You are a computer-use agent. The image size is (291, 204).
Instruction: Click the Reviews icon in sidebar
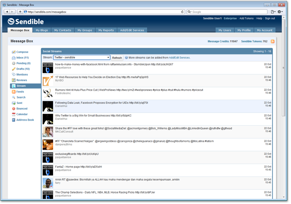click(x=13, y=80)
